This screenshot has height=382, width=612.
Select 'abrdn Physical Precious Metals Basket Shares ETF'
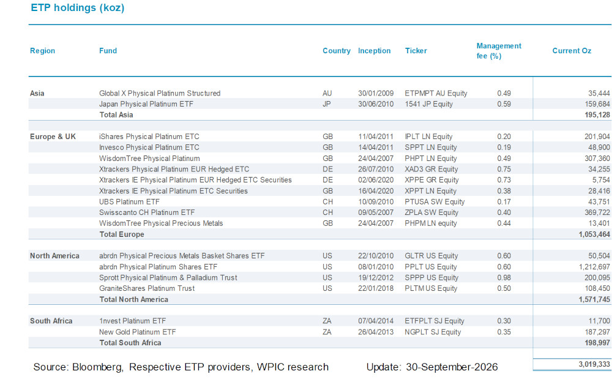[x=182, y=256]
